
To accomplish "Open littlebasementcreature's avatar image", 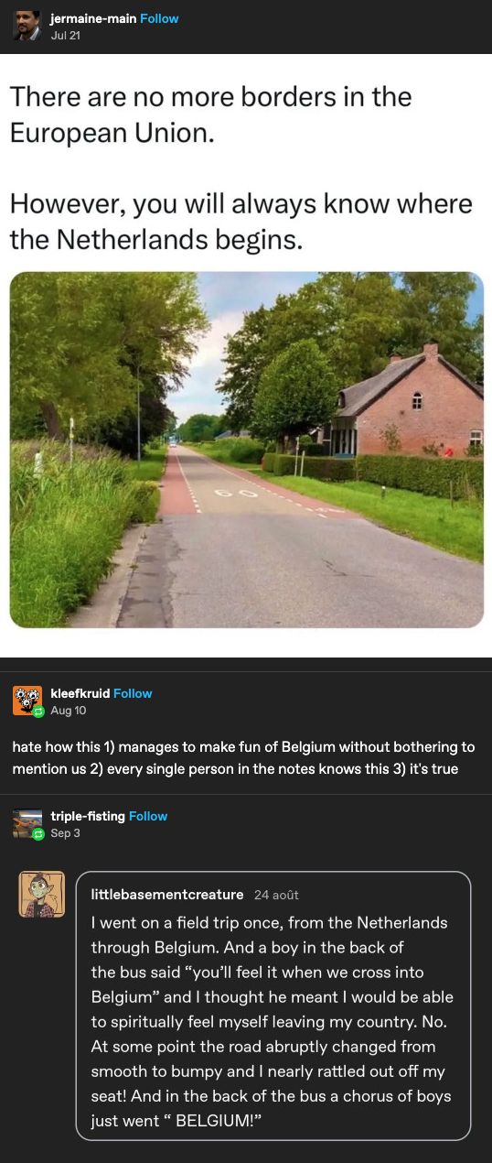I will click(42, 894).
